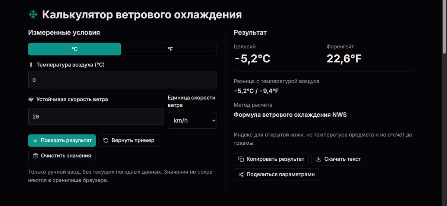Click the Fahrenheit result 22,6°F
447x206 pixels.
tap(344, 58)
